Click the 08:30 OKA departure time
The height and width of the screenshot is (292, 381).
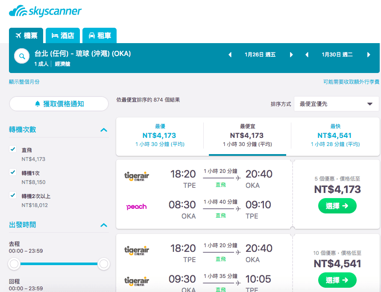tap(182, 205)
